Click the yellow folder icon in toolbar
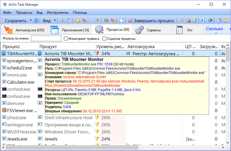The image size is (231, 151). pos(78,20)
